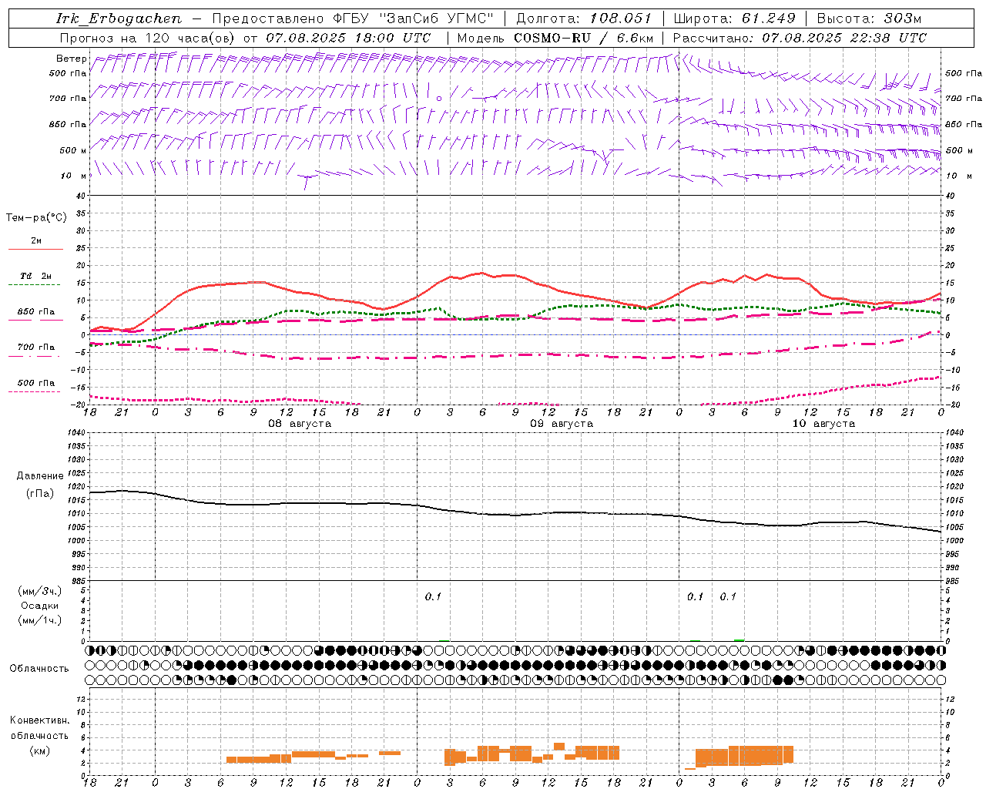Click the 'Высота: 303м' header text
Image resolution: width=986 pixels, height=789 pixels.
click(x=870, y=18)
